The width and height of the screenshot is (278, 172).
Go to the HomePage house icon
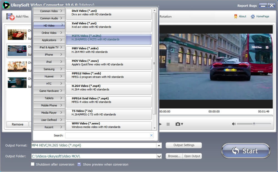(253, 16)
